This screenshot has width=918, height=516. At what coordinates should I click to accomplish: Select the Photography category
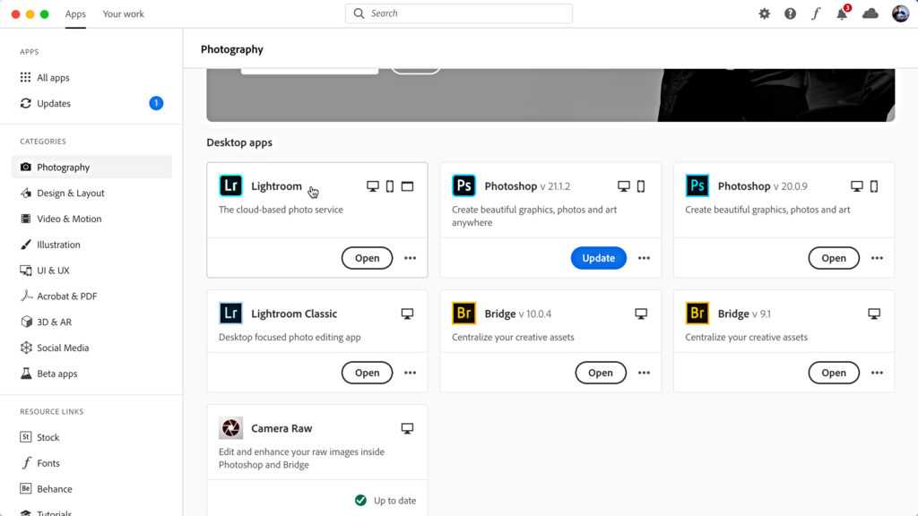click(x=91, y=167)
